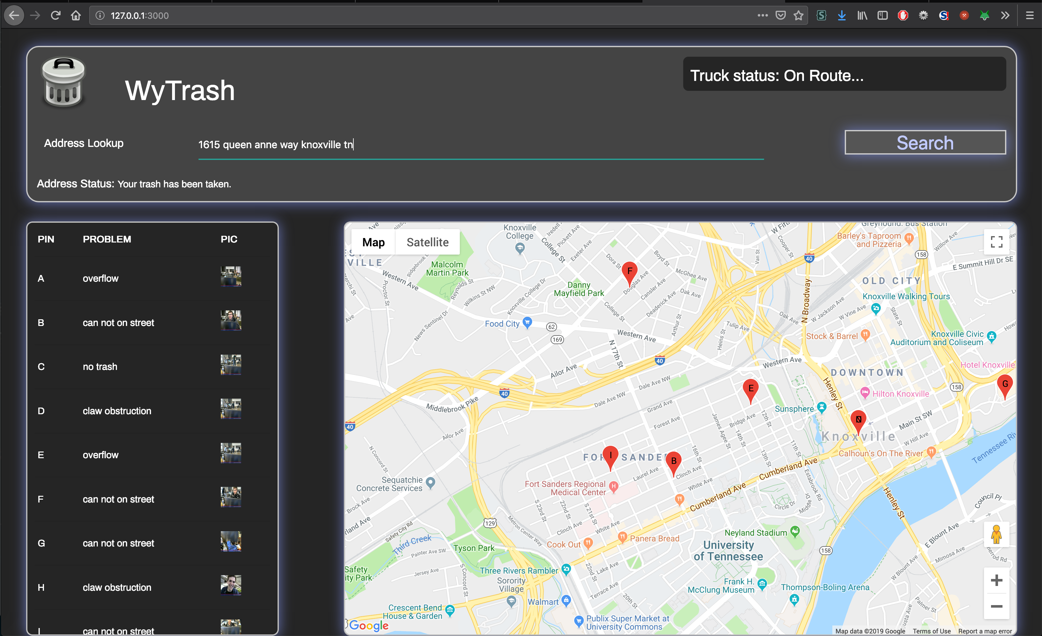Open the Terms of Use link
The height and width of the screenshot is (636, 1042).
click(x=931, y=631)
